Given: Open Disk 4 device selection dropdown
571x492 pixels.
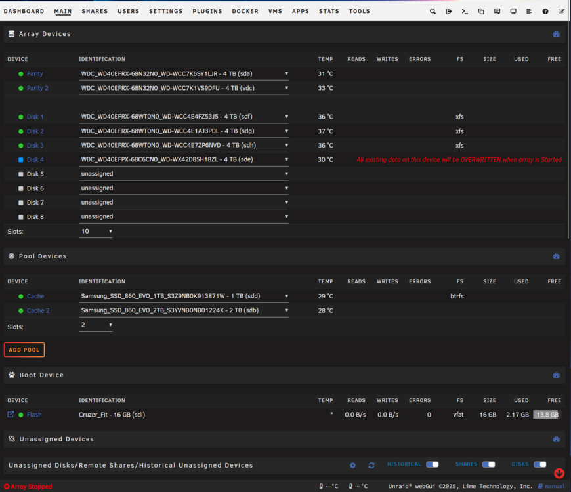Looking at the screenshot, I should click(184, 159).
